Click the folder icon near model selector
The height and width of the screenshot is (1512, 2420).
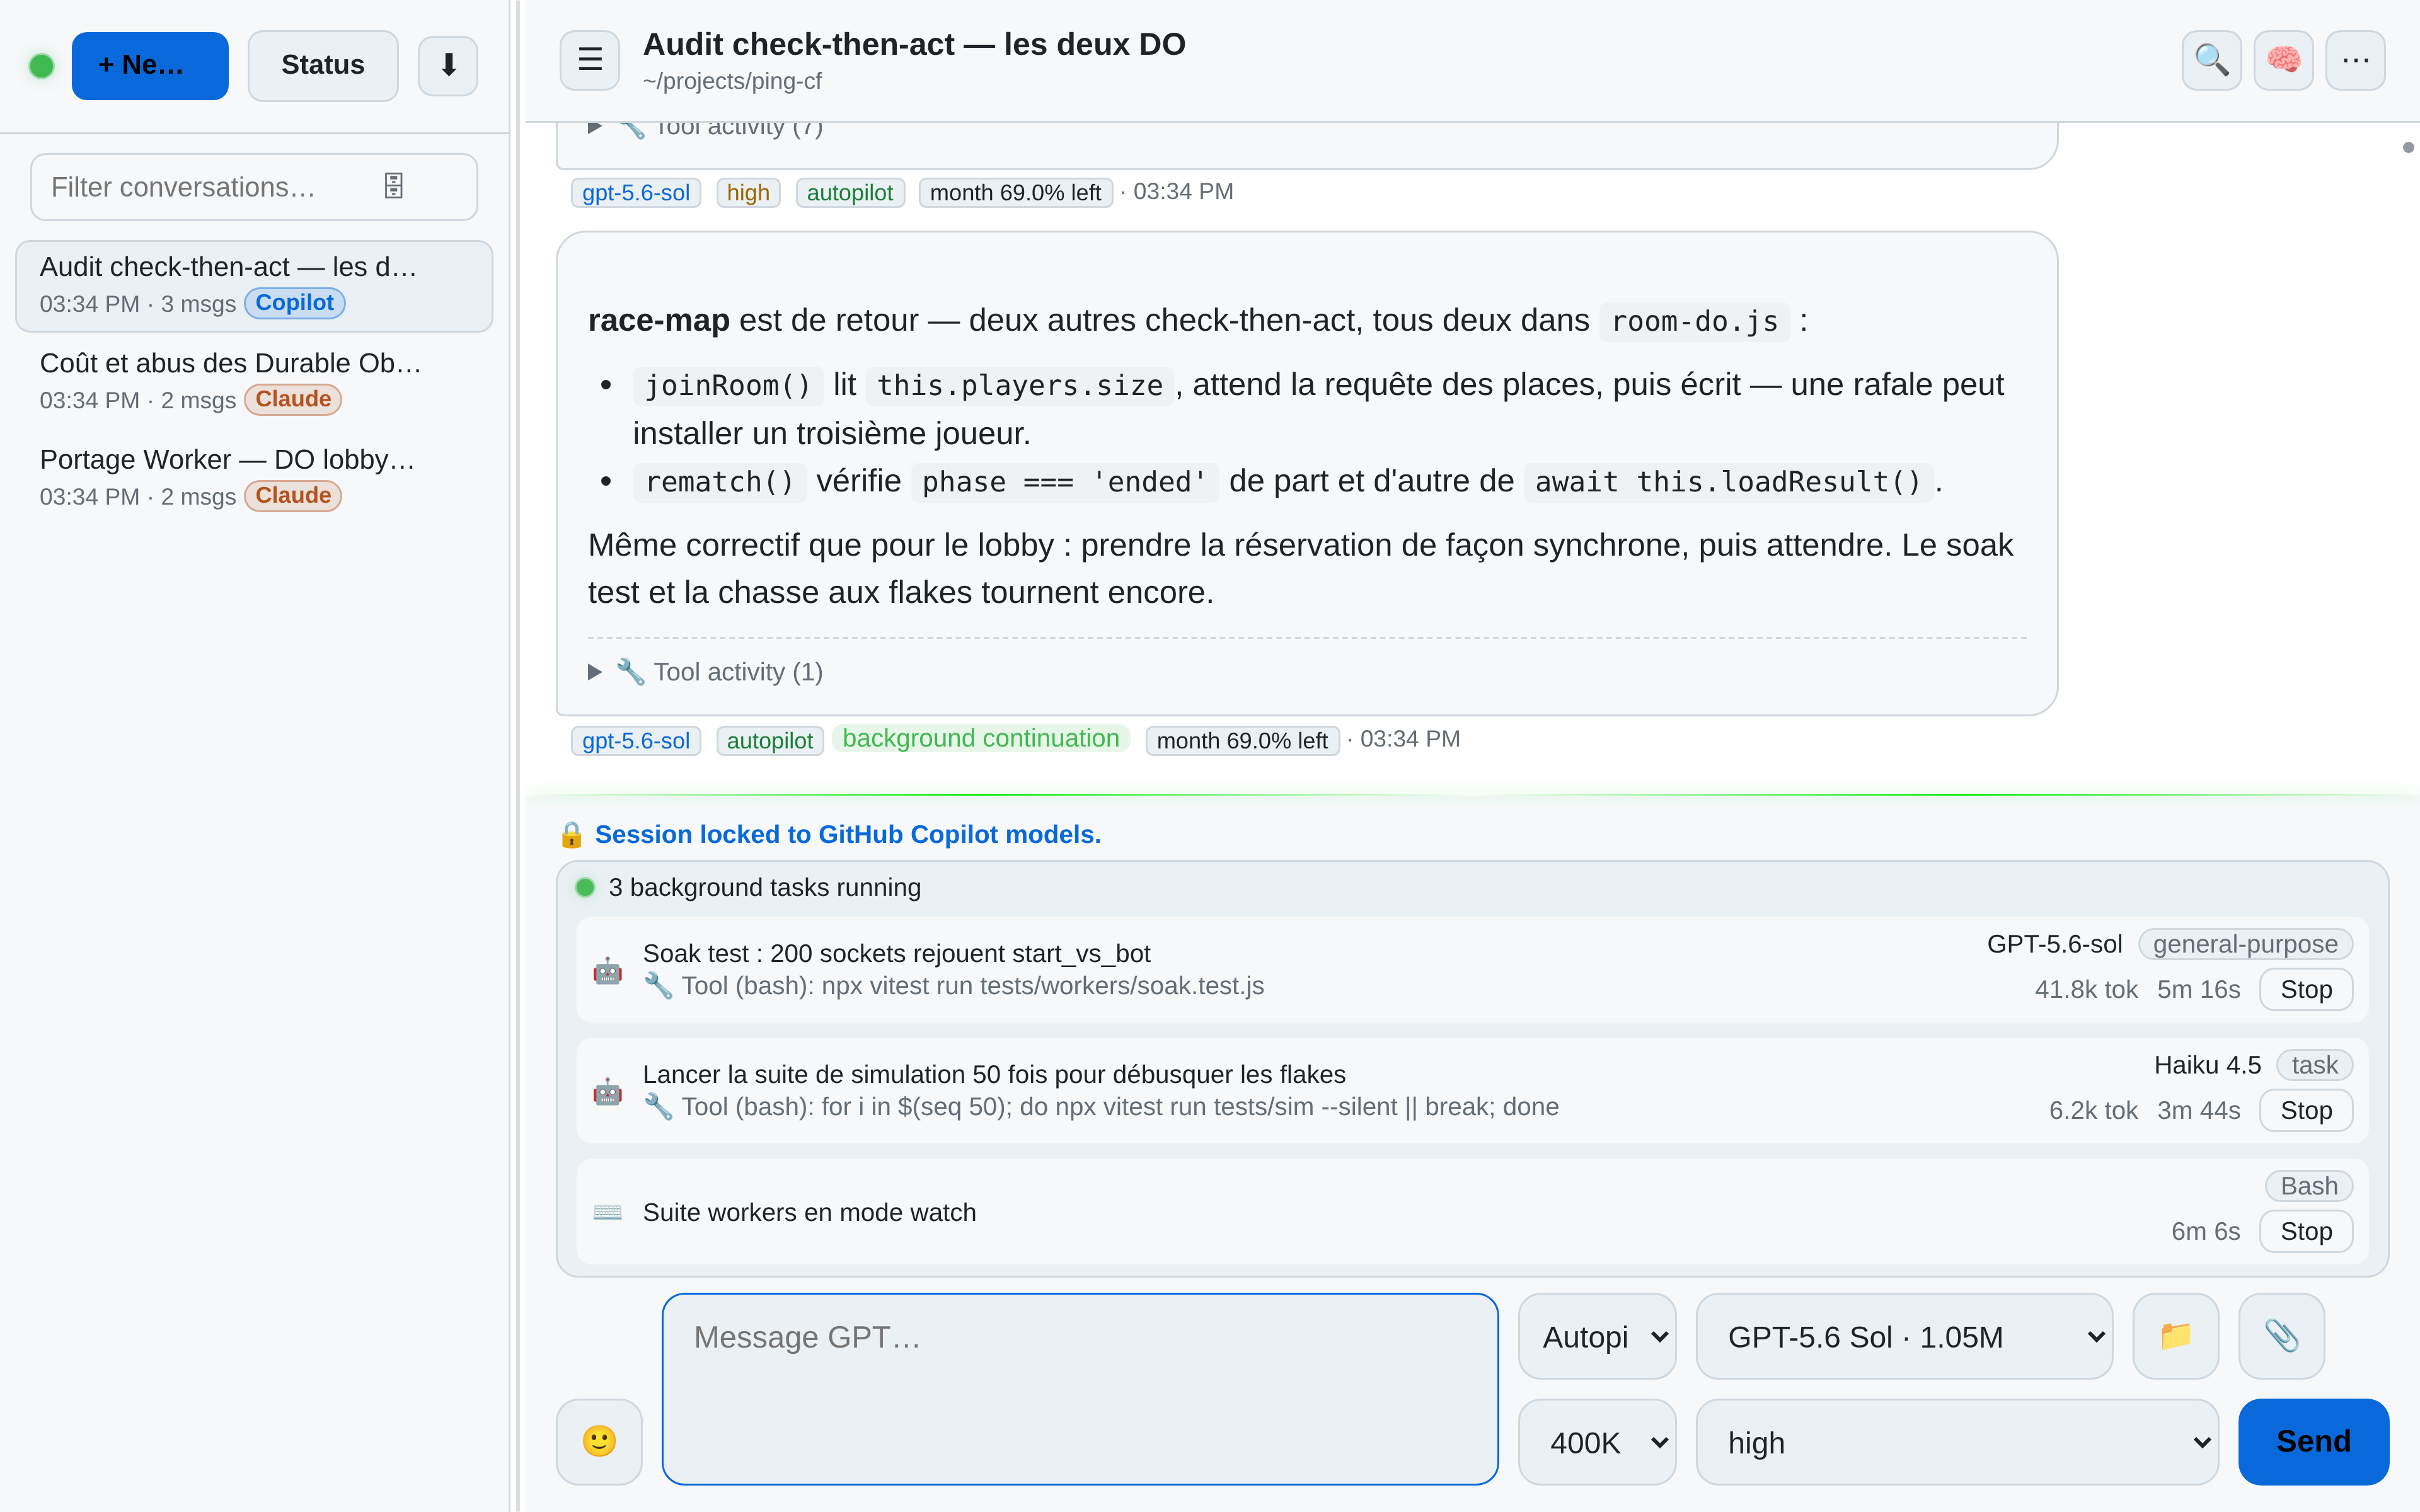(2175, 1336)
